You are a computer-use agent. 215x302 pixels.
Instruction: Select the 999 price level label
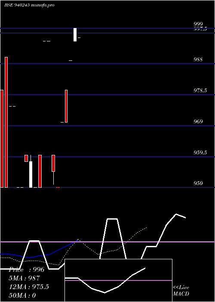click(x=198, y=24)
